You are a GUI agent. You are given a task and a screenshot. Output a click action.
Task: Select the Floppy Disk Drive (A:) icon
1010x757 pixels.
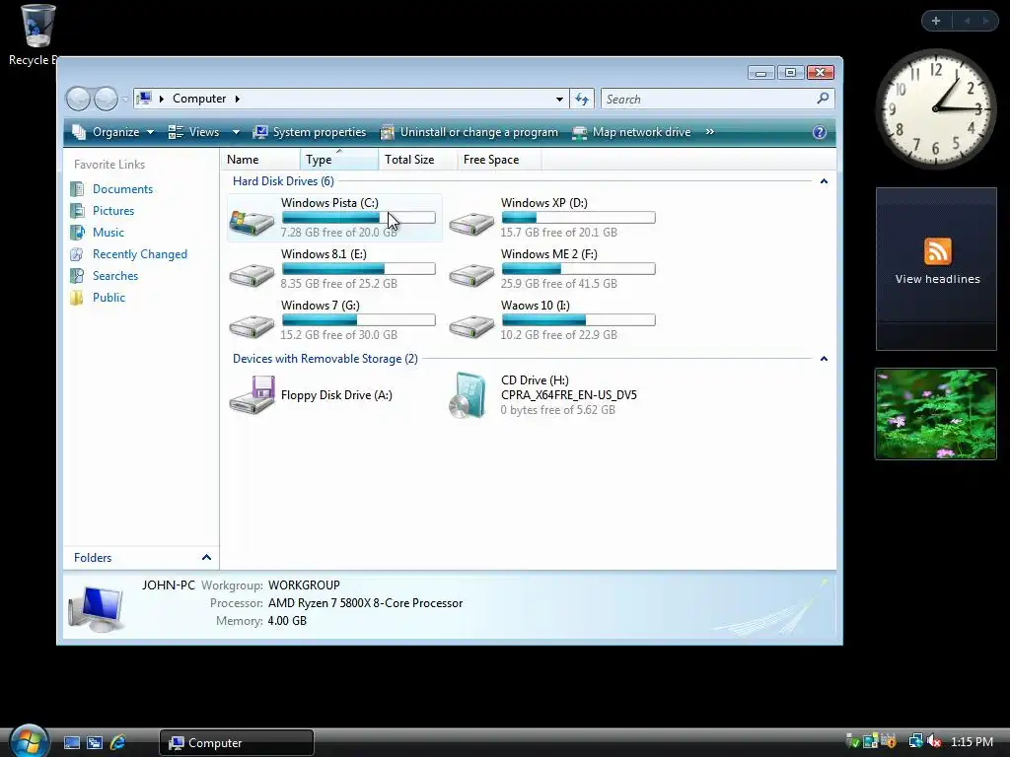(x=252, y=395)
